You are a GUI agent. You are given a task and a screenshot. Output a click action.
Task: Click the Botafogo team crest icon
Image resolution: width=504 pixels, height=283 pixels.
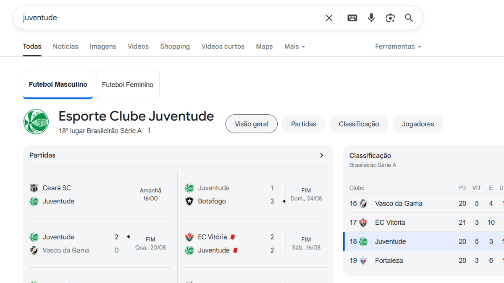(189, 201)
